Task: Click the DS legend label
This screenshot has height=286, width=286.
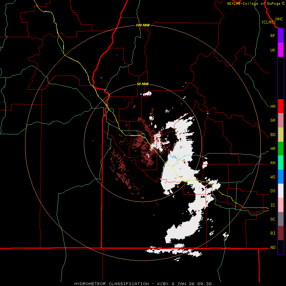Action: coord(273,191)
